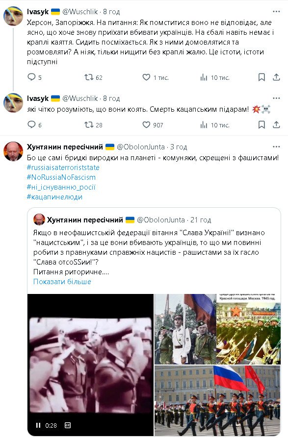Share the second Ivasyk tweet
The width and height of the screenshot is (288, 438).
(276, 124)
